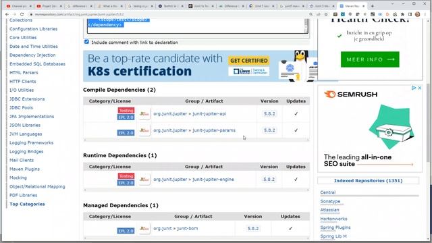Click the updates checkmark for junit-jupiter-engine
This screenshot has width=432, height=243.
pyautogui.click(x=296, y=180)
